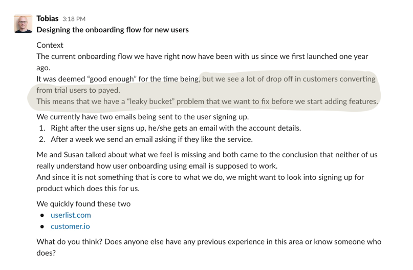Click the 3:18 PM message timestamp
Image resolution: width=413 pixels, height=270 pixels.
click(x=74, y=19)
